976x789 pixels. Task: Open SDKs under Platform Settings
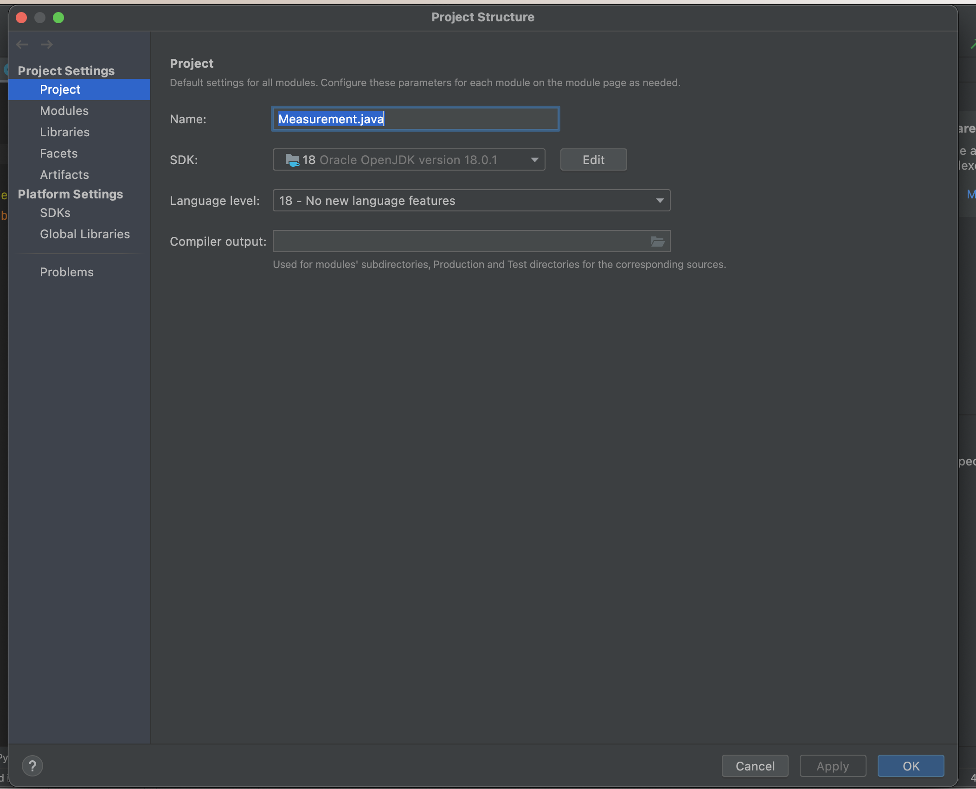click(x=55, y=213)
